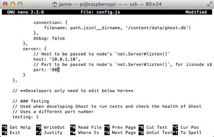The width and height of the screenshot is (214, 137).
Task: Click the ^G Get Help shortcut
Action: pos(16,127)
